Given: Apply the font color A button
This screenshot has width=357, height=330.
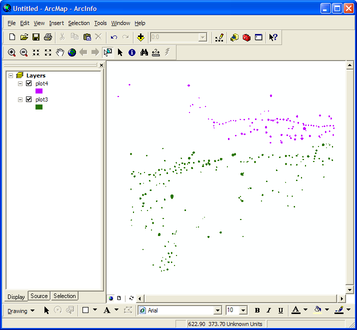Looking at the screenshot, I should coord(296,310).
